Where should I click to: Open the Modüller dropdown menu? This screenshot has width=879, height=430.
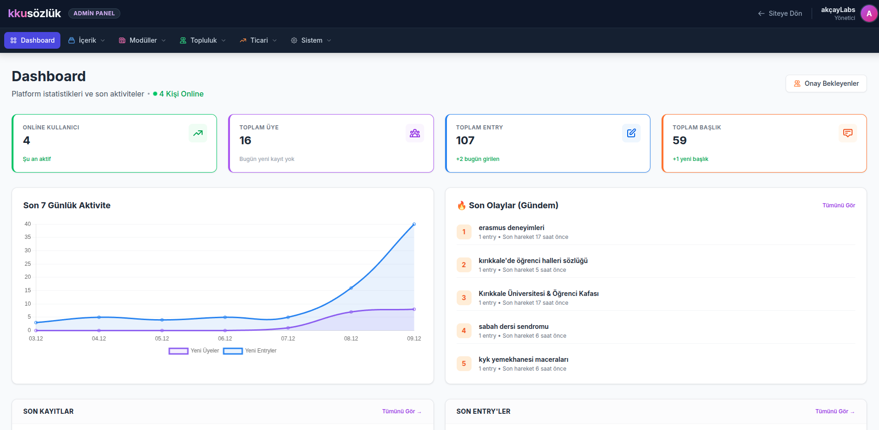tap(142, 40)
